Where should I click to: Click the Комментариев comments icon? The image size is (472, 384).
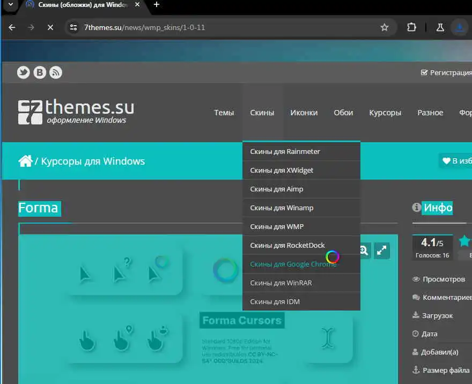tap(416, 297)
